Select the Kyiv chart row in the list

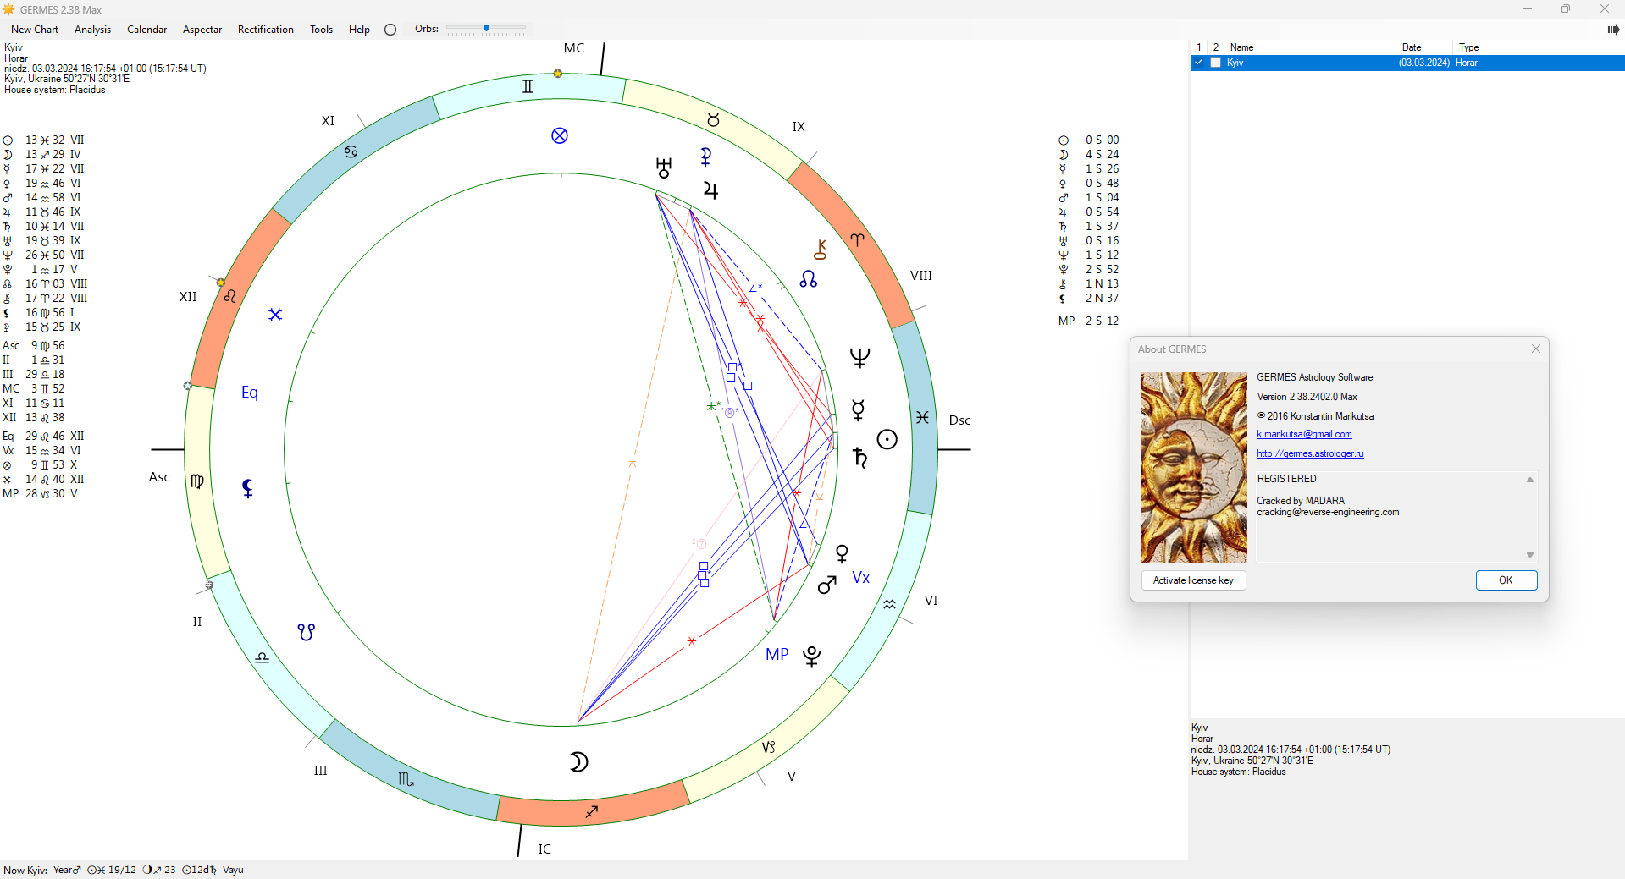click(x=1407, y=63)
